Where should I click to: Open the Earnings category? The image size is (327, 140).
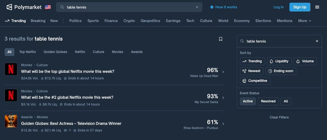click(173, 21)
